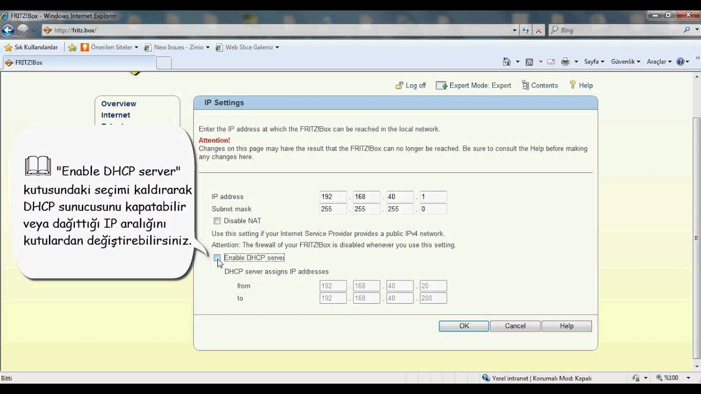
Task: Click the blue Bing search magnifier button
Action: (x=687, y=30)
